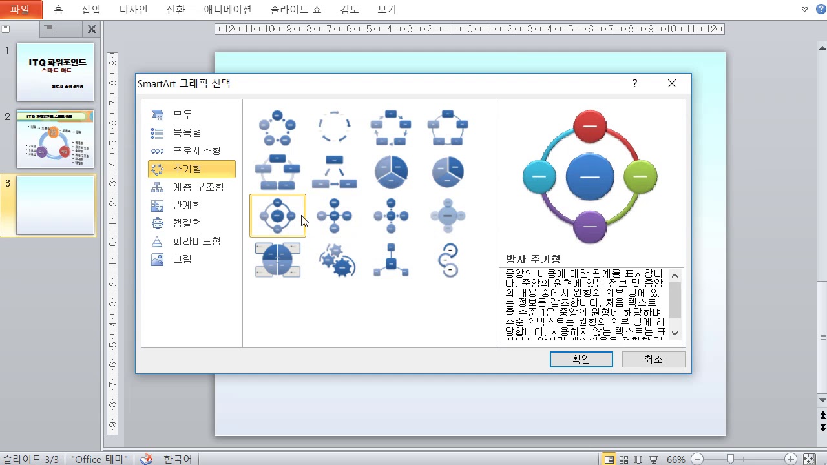Screen dimensions: 827x465
Task: Click the zoom in plus button
Action: [790, 459]
